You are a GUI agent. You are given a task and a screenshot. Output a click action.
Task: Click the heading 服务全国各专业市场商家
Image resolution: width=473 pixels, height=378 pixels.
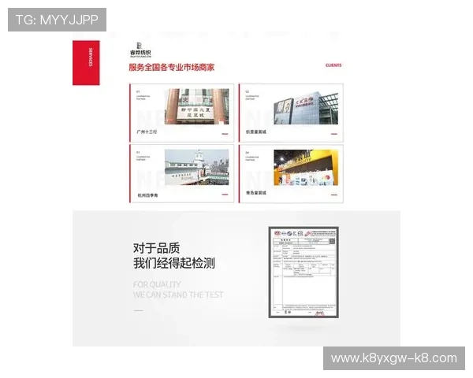(171, 67)
